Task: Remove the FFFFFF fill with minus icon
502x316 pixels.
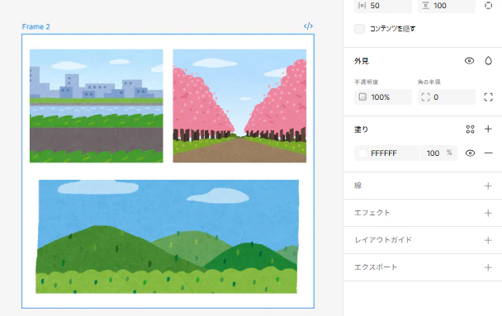Action: click(x=488, y=153)
